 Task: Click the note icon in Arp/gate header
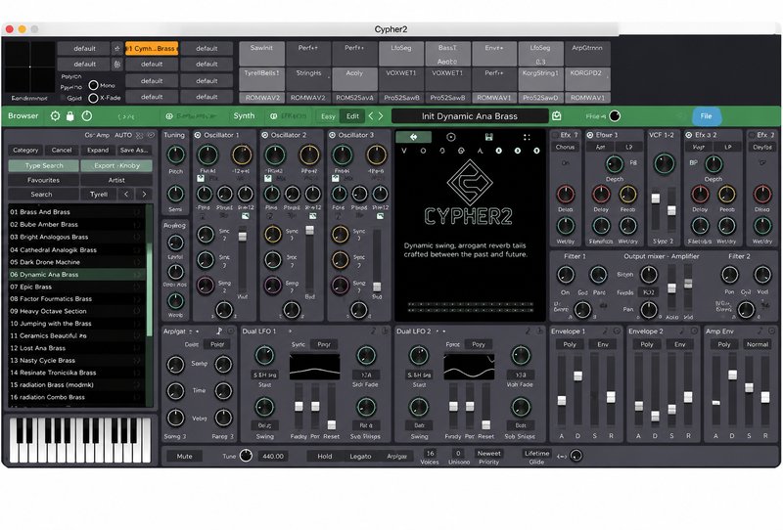(x=219, y=331)
